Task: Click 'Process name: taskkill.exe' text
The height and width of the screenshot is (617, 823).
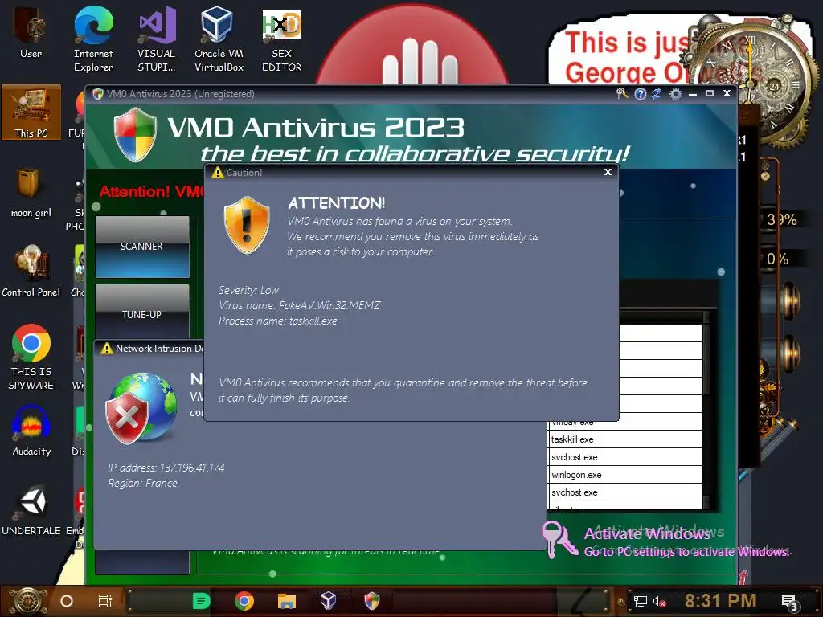Action: coord(277,321)
